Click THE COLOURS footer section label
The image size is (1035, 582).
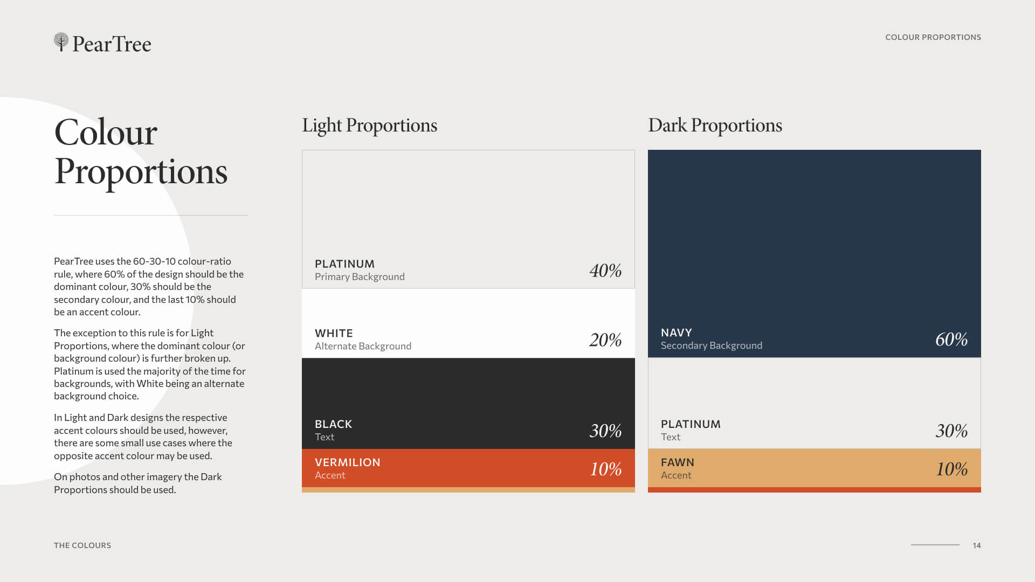82,545
